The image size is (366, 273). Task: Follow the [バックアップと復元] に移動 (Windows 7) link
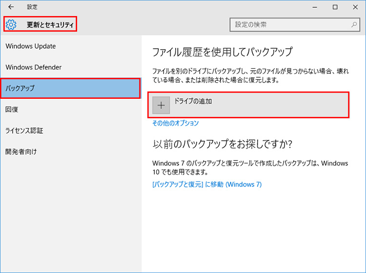(x=207, y=184)
